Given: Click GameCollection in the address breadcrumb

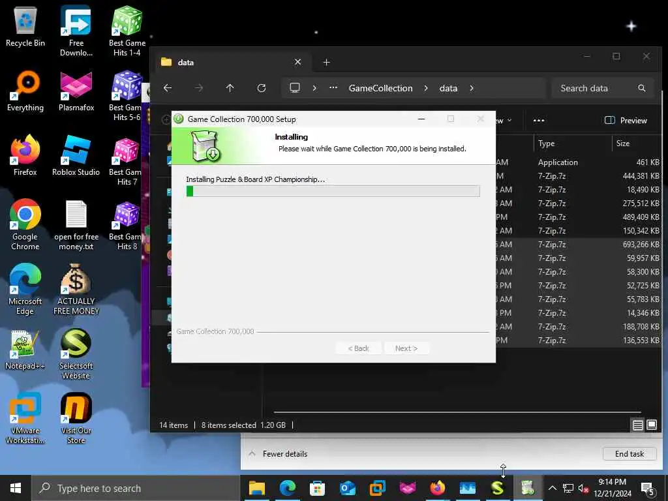Looking at the screenshot, I should (x=380, y=88).
